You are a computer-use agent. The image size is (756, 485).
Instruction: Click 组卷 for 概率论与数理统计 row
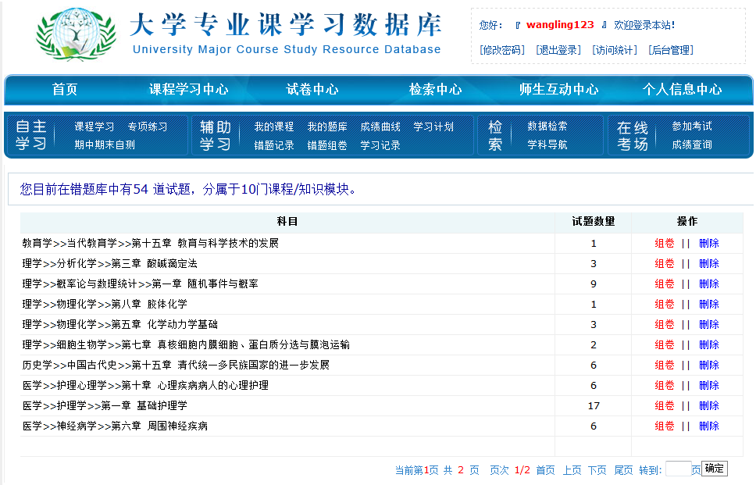tap(665, 284)
